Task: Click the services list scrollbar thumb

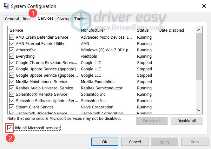Action: pyautogui.click(x=199, y=56)
